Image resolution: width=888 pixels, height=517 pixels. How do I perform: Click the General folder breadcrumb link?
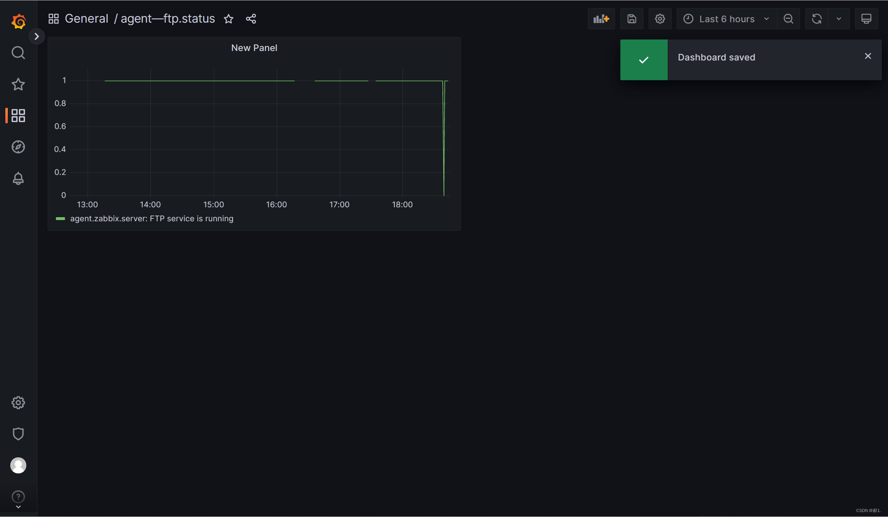(86, 19)
